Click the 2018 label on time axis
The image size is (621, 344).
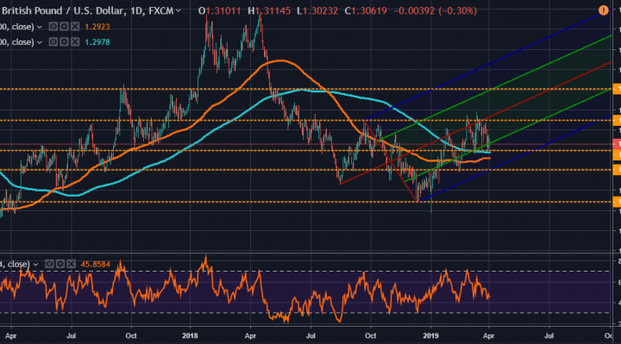click(x=190, y=335)
